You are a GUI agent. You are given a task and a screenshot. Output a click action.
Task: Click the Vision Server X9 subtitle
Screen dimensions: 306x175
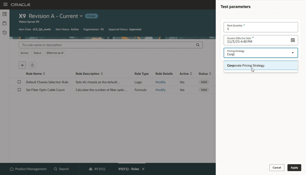(29, 22)
